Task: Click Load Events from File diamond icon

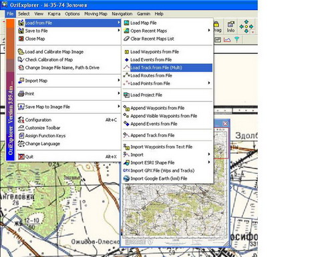Action: coord(126,59)
